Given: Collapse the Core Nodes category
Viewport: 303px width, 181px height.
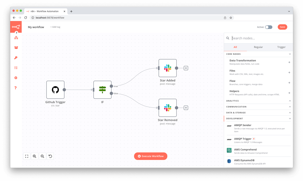Looking at the screenshot, I should (x=290, y=54).
